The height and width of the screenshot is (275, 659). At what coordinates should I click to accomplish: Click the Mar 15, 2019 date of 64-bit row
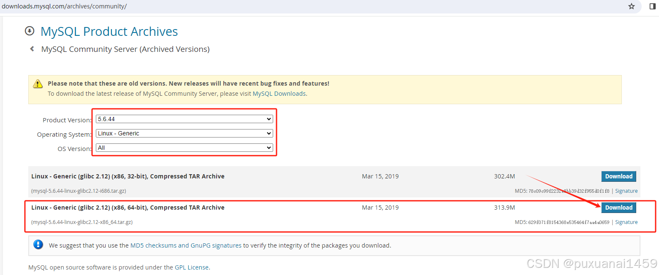tap(380, 208)
